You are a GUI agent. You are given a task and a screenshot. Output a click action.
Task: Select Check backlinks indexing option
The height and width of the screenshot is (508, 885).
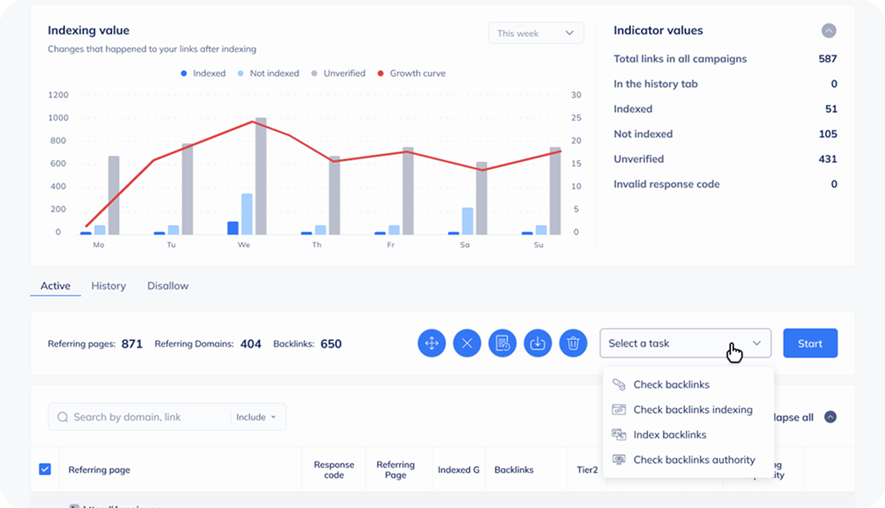[692, 410]
